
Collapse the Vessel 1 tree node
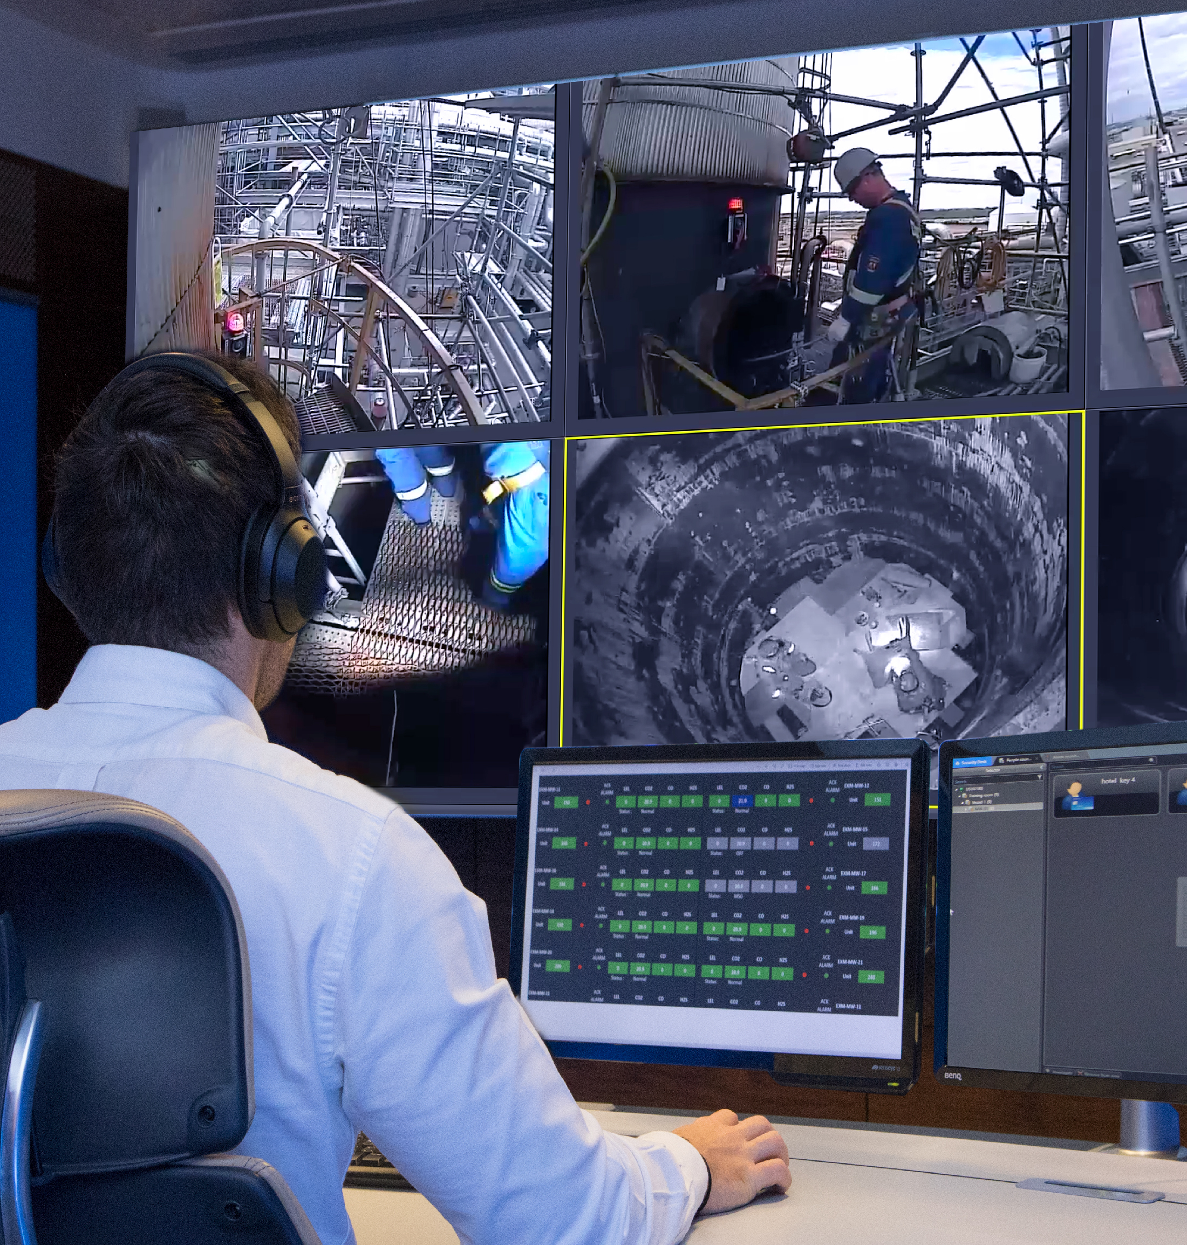pos(963,803)
